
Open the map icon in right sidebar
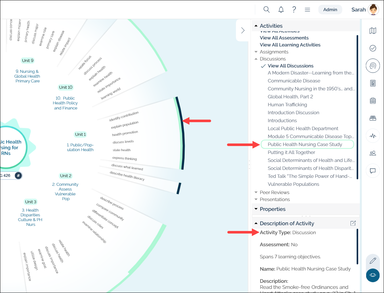[373, 31]
